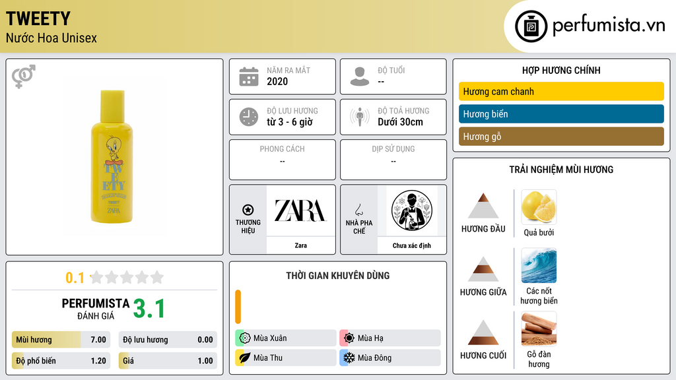Click the Mùa Thu leaf icon
The height and width of the screenshot is (380, 676).
tap(245, 358)
